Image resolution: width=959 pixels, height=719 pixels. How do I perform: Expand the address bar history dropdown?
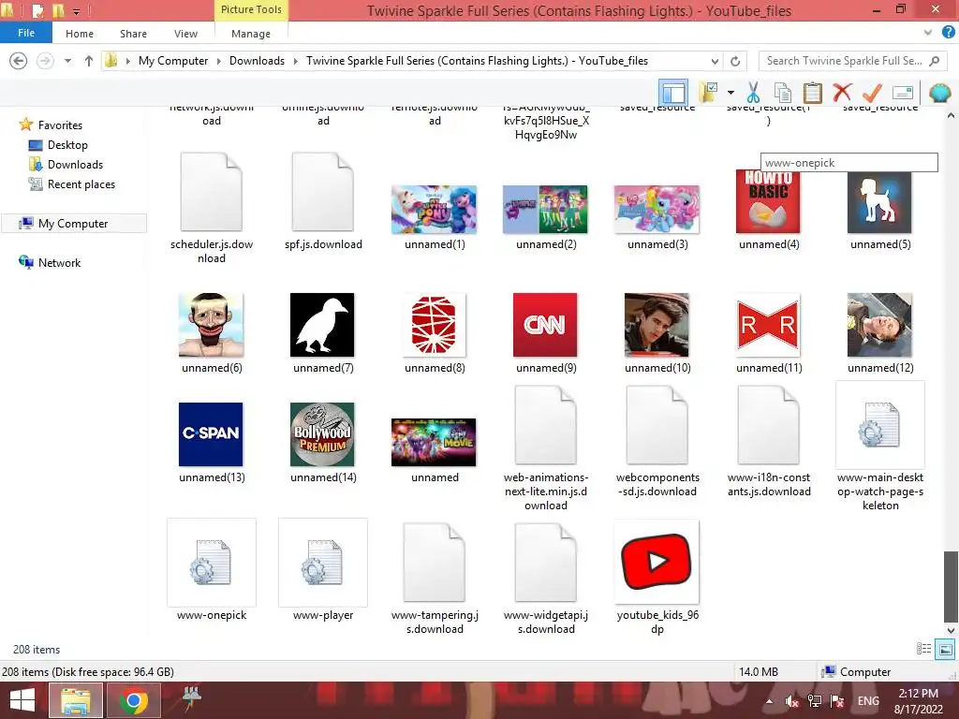(x=715, y=61)
